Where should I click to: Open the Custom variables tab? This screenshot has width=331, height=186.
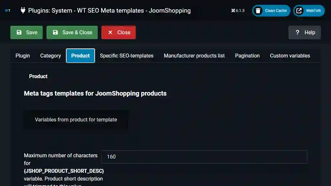click(290, 56)
